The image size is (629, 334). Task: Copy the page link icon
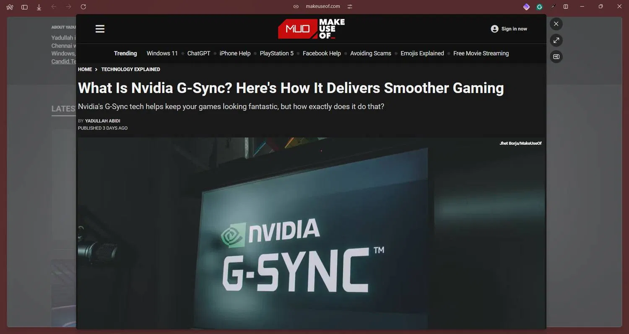point(296,7)
